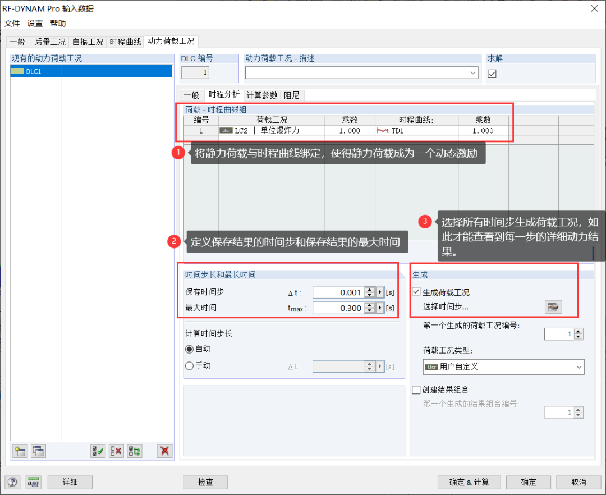Click spinner of 第一个生成的荷载工况编号

(x=578, y=334)
